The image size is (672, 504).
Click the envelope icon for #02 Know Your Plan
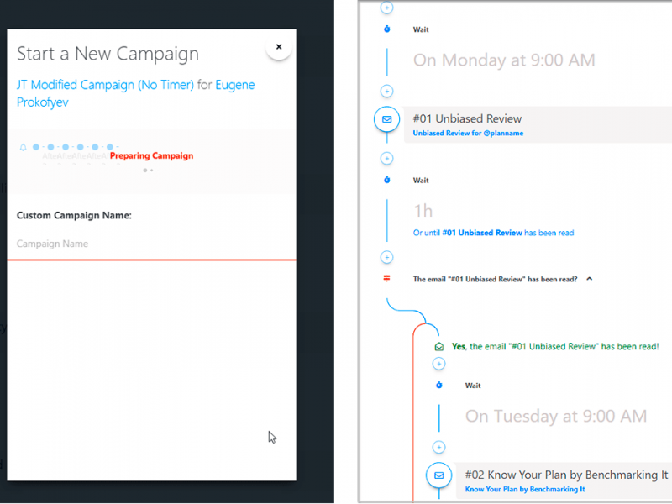click(x=438, y=475)
